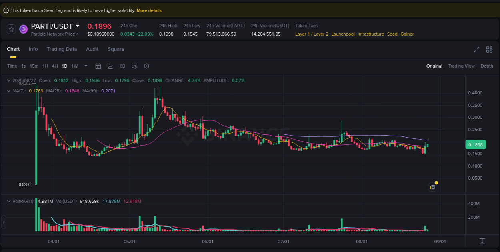Open more timeframes dropdown arrow
The image size is (500, 252).
pos(85,66)
